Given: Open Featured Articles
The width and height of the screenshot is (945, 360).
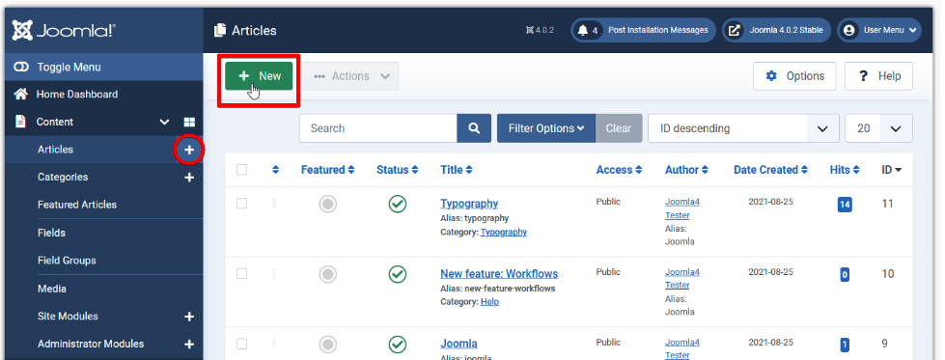Looking at the screenshot, I should point(77,205).
